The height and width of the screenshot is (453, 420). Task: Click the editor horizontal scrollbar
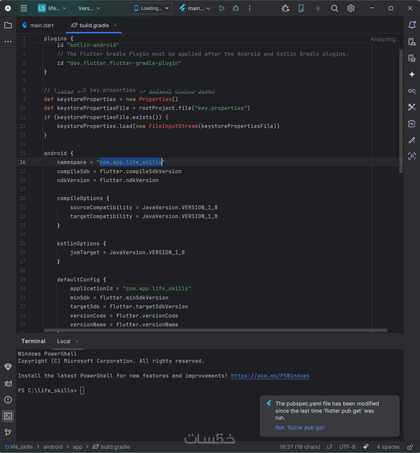[215, 330]
